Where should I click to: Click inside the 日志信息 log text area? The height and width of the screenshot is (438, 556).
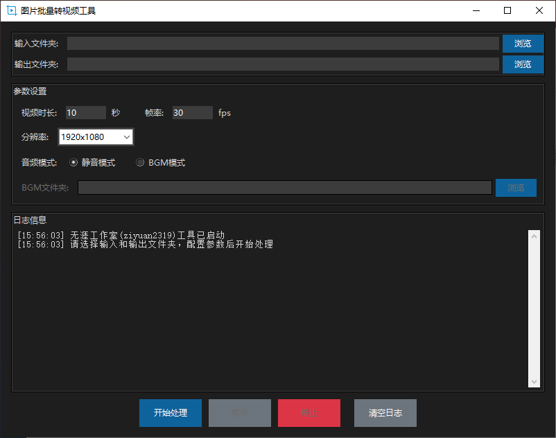(270, 312)
